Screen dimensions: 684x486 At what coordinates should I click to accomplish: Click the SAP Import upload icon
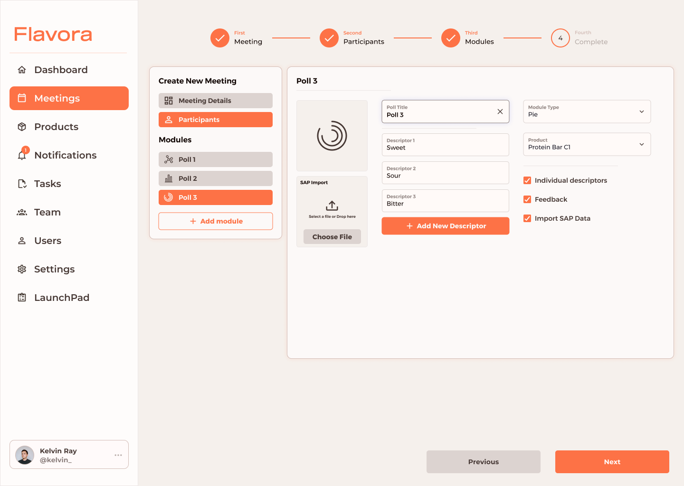332,206
